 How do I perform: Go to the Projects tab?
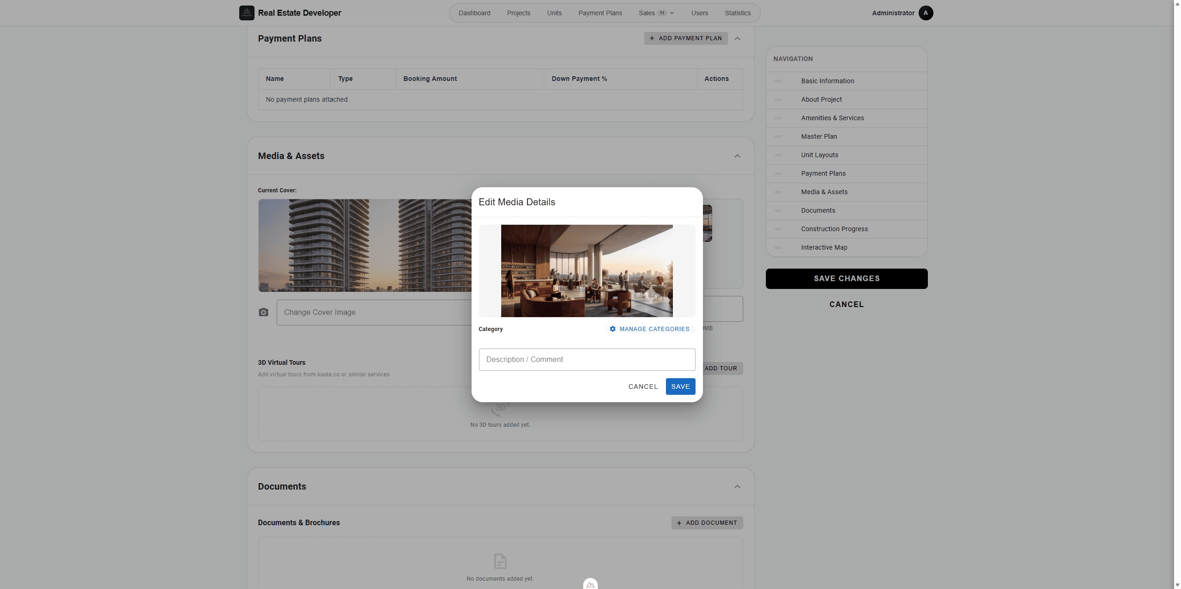(518, 13)
